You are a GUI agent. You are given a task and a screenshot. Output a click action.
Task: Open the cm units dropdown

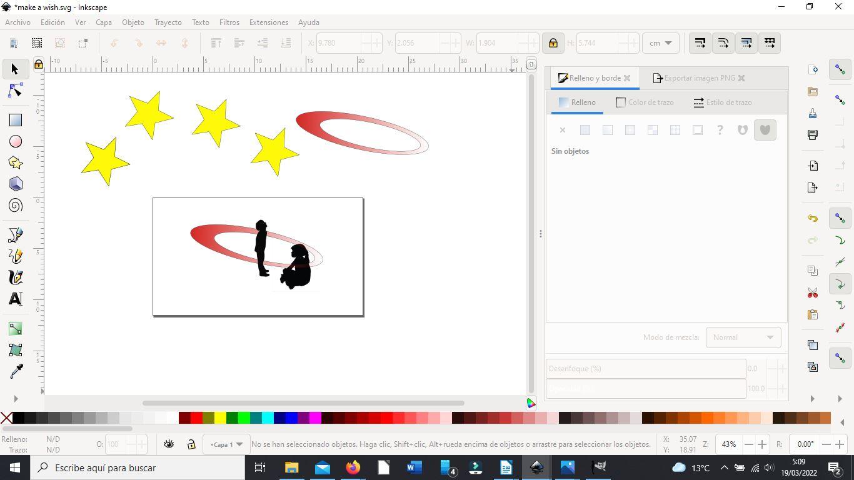click(660, 43)
